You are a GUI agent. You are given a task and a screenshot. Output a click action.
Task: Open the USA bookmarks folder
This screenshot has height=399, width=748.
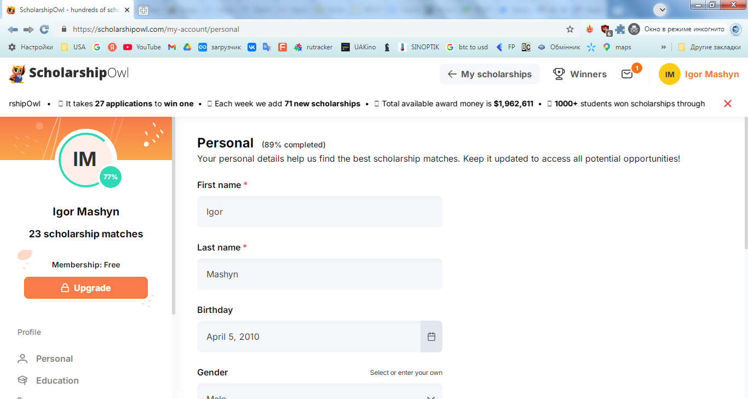tap(73, 47)
